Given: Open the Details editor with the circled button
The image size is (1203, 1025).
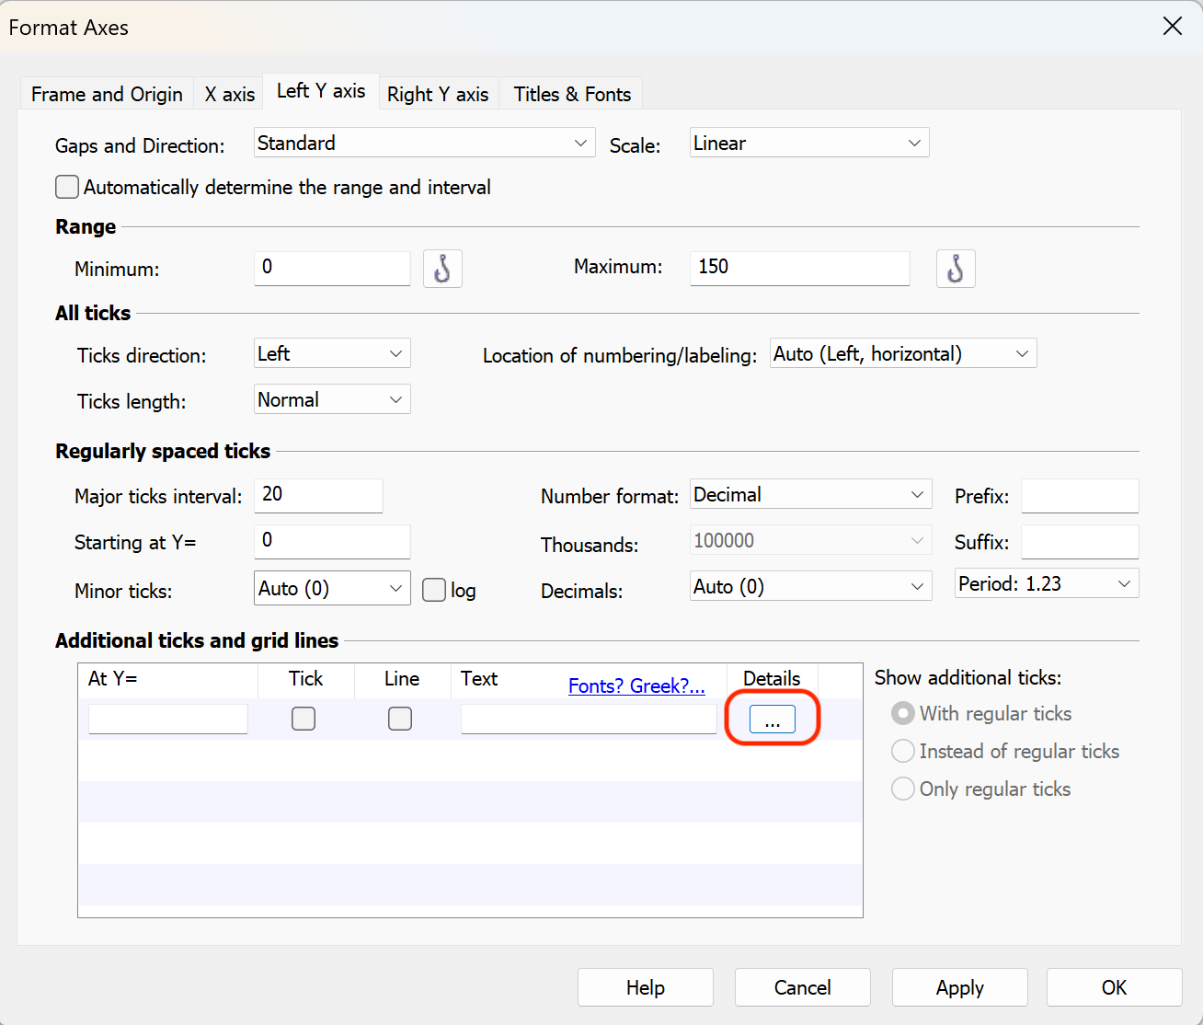Looking at the screenshot, I should [772, 719].
